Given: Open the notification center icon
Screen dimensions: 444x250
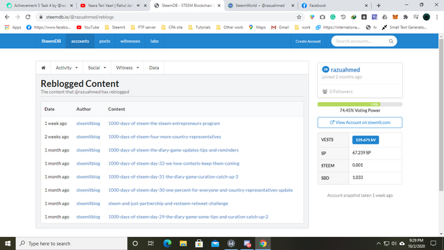Looking at the screenshot, I should 433,244.
